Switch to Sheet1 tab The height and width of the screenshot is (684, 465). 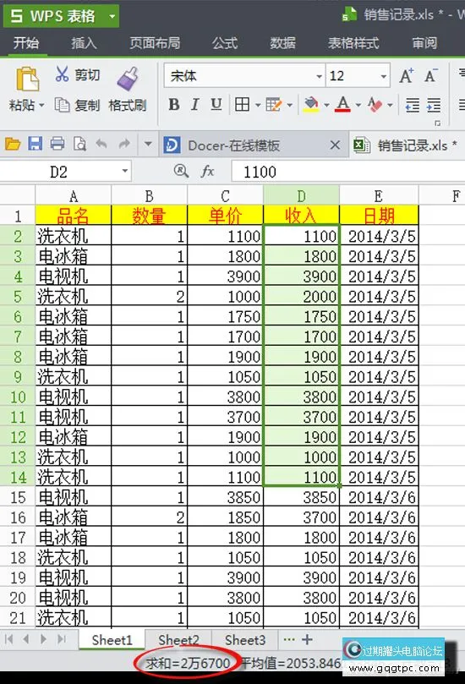[112, 640]
